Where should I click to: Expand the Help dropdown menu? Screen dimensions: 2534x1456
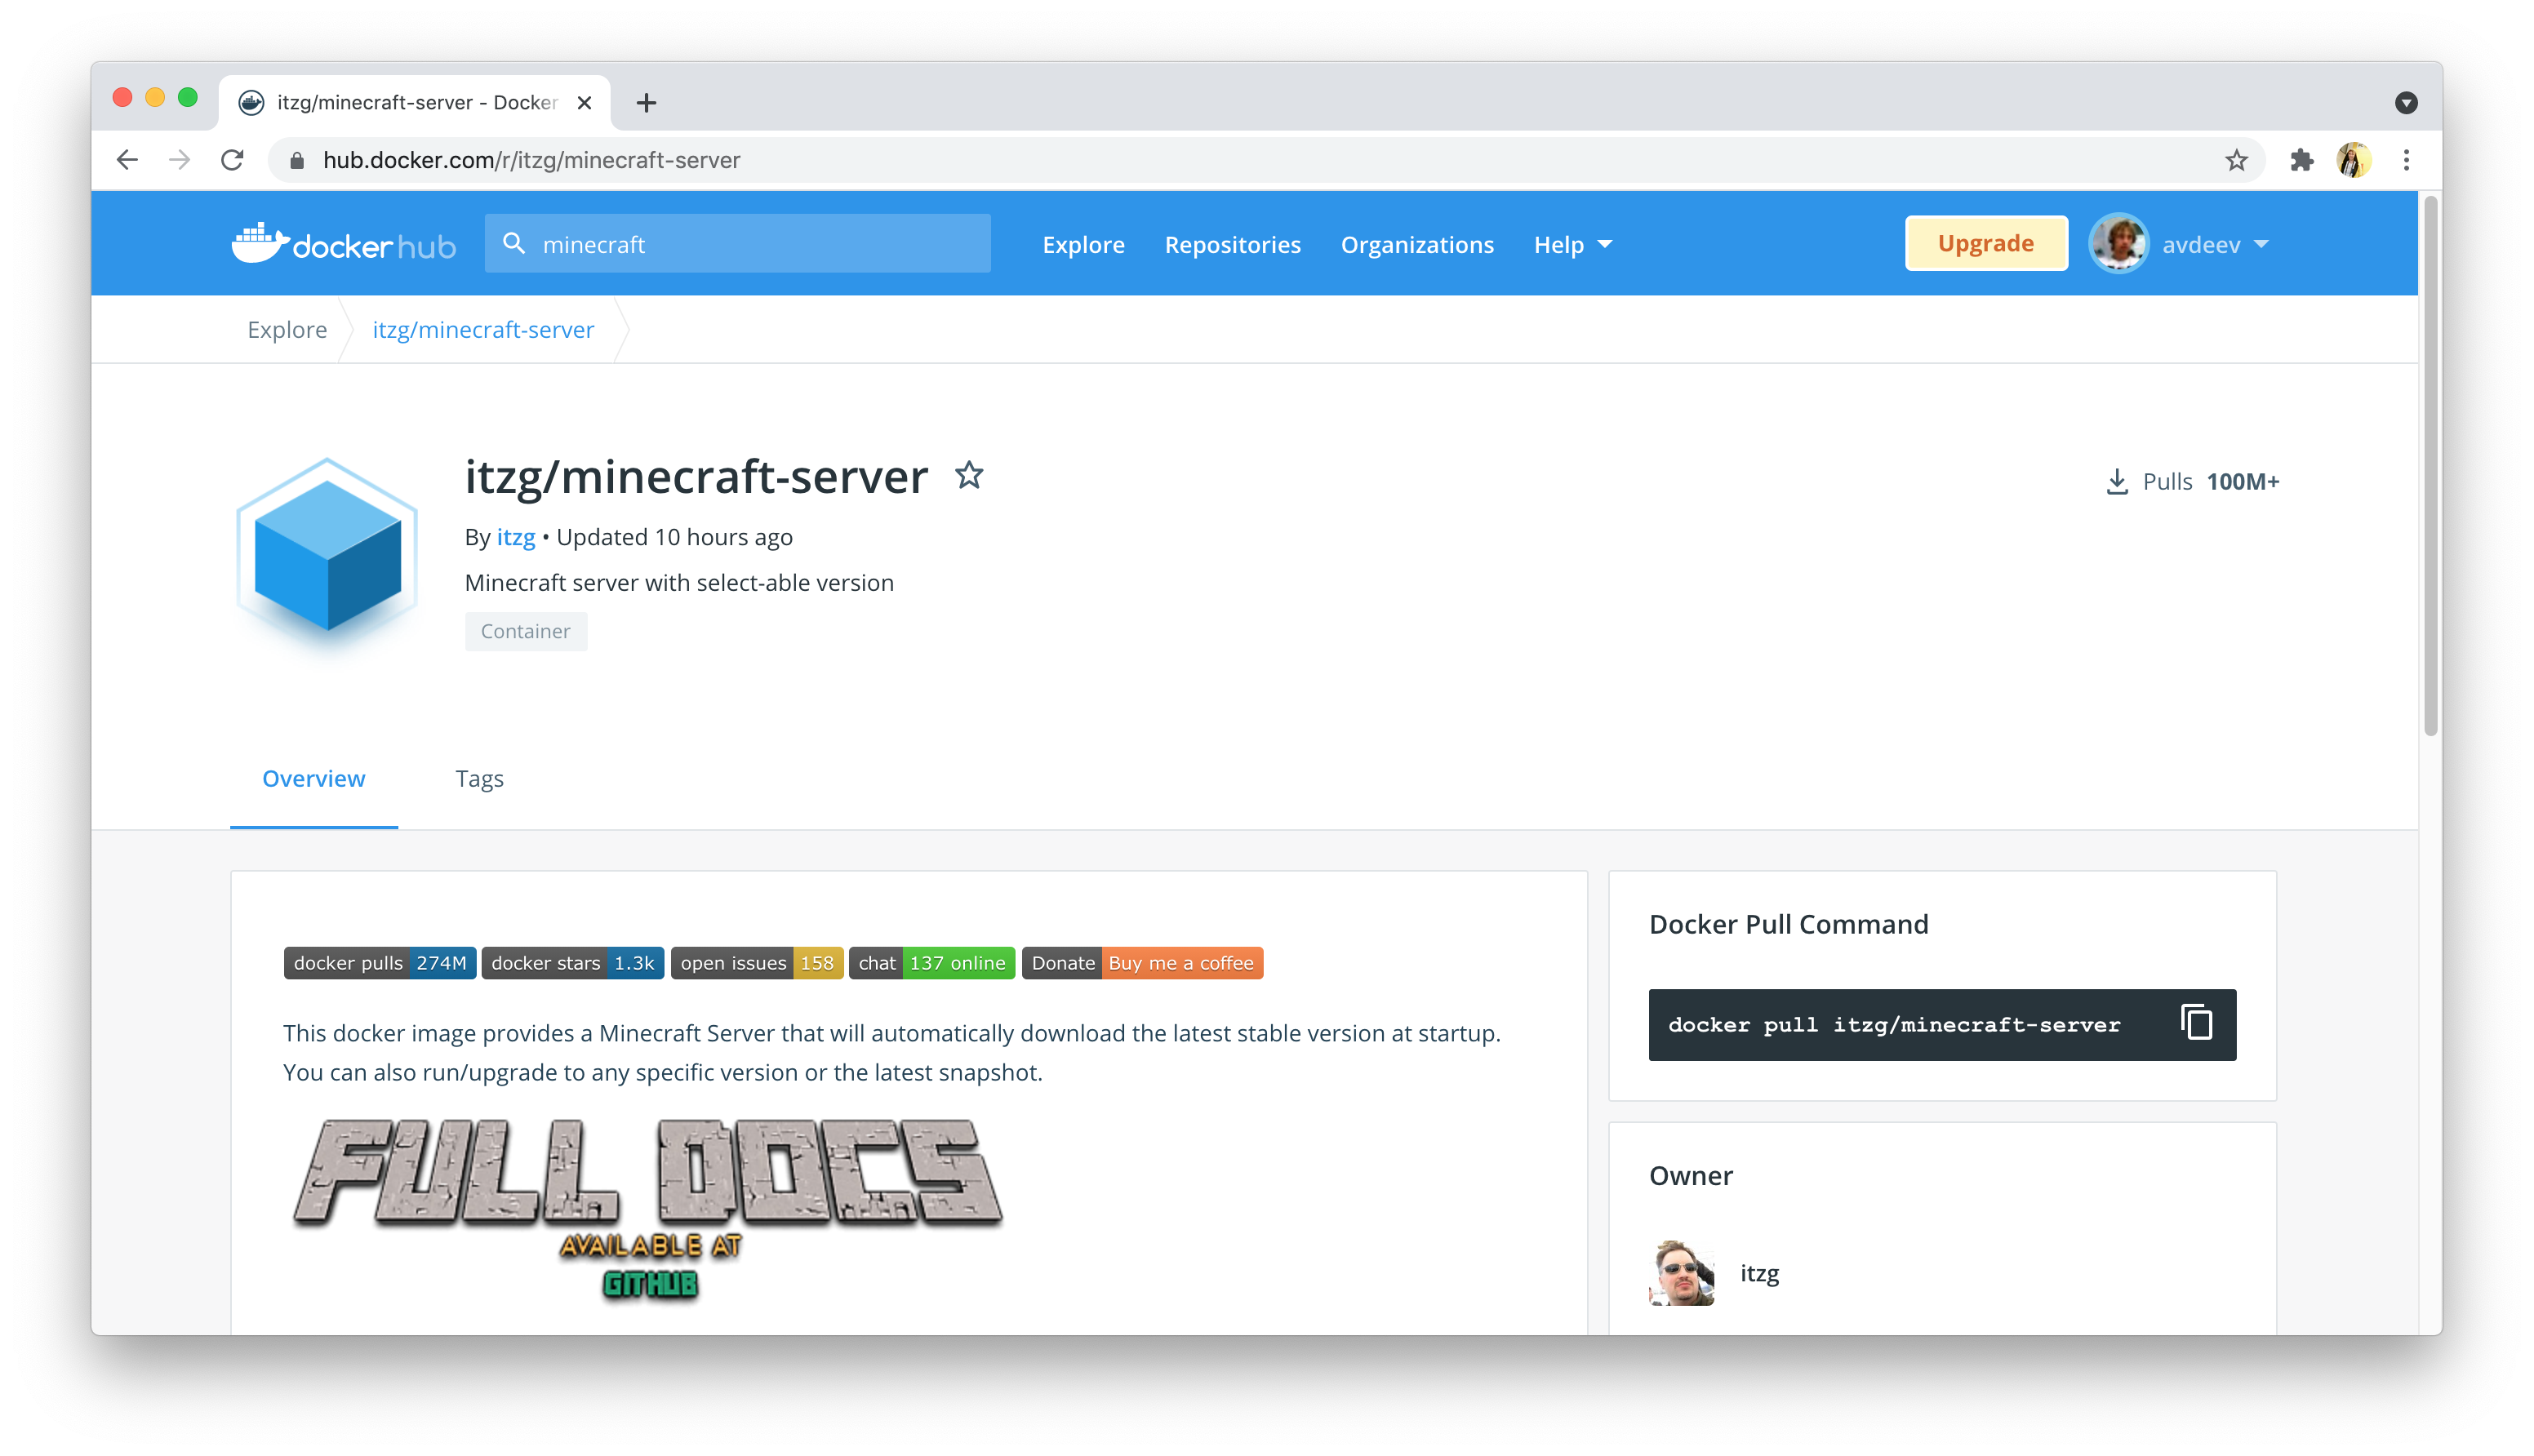point(1573,245)
